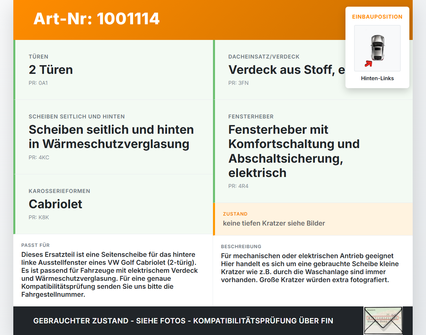The width and height of the screenshot is (426, 335).
Task: Select the green accent bar beside TÜREN
Action: point(14,70)
